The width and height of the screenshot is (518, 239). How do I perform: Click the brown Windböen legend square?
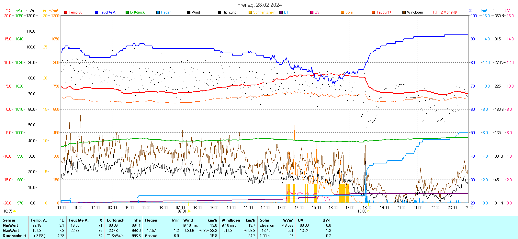click(404, 12)
